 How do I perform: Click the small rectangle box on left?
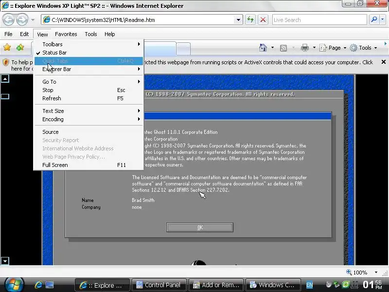click(x=5, y=96)
